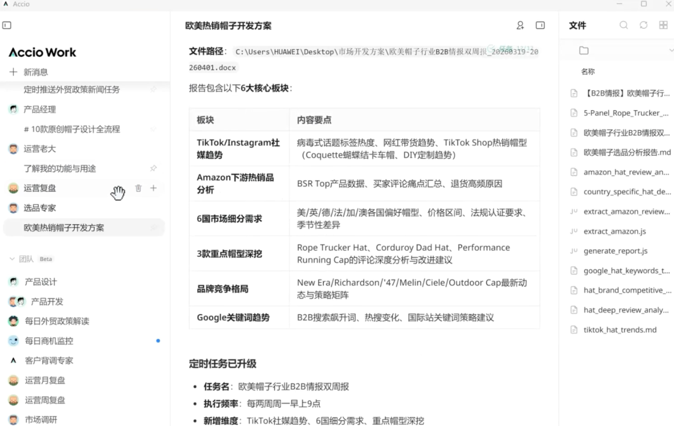
Task: Expand the folder path dropdown in 文件 panel
Action: tap(670, 50)
